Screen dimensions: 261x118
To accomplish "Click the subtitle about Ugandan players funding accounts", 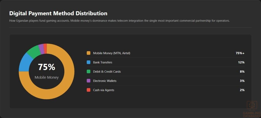I will [119, 21].
